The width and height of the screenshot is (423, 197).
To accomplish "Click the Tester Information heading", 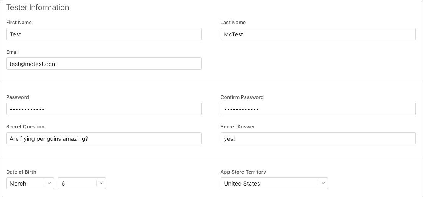I will click(38, 7).
